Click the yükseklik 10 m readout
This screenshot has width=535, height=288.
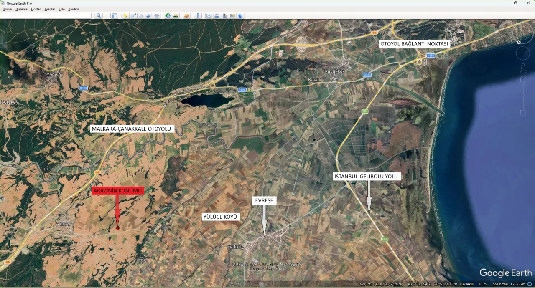(473, 284)
